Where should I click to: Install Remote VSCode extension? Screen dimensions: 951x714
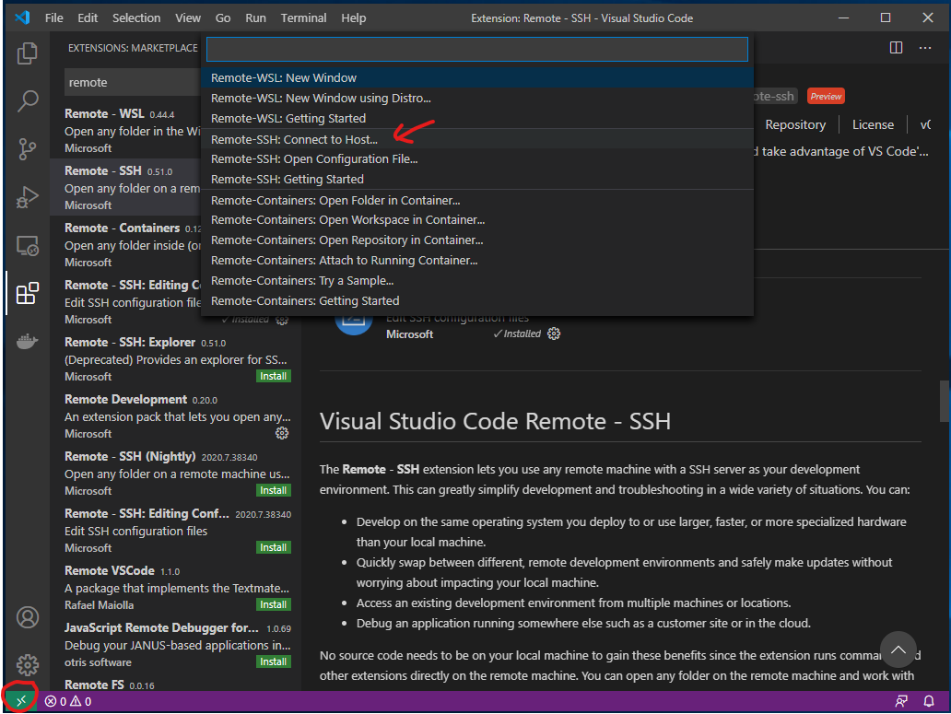273,605
